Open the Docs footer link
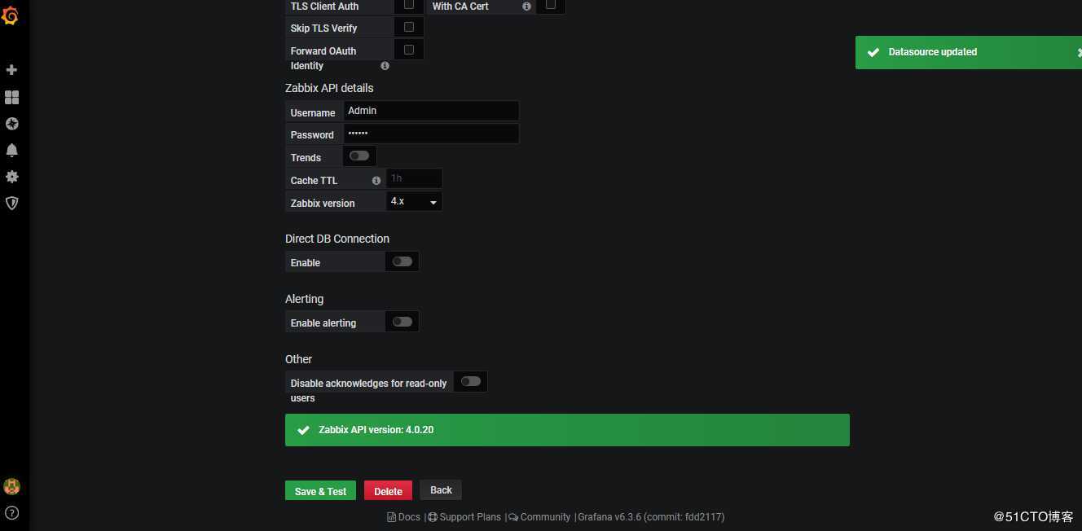 (403, 517)
